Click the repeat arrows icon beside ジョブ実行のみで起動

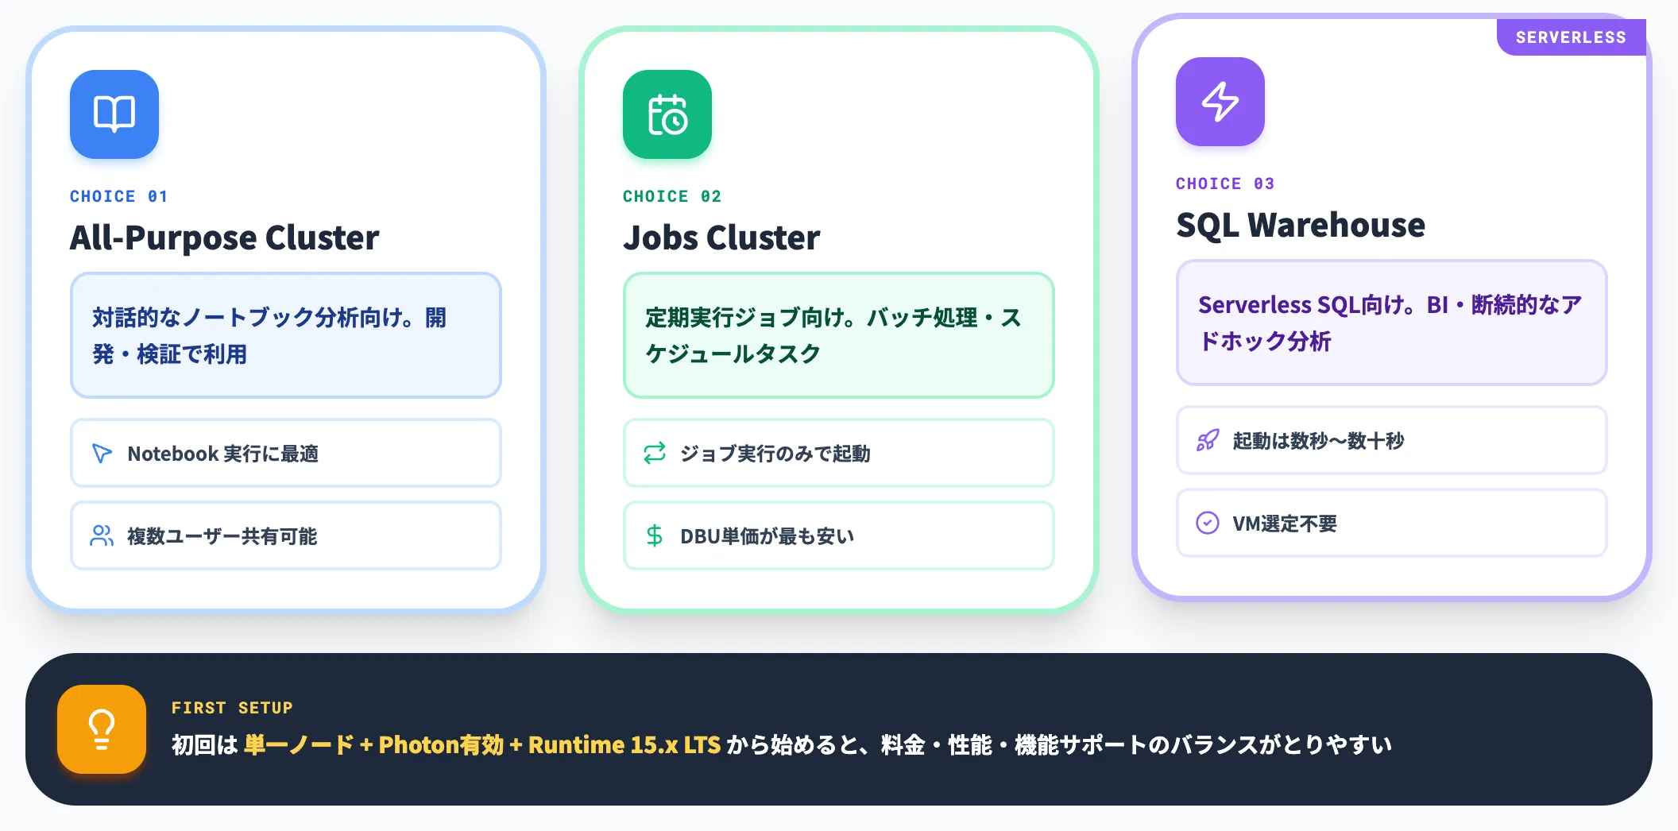click(x=655, y=454)
